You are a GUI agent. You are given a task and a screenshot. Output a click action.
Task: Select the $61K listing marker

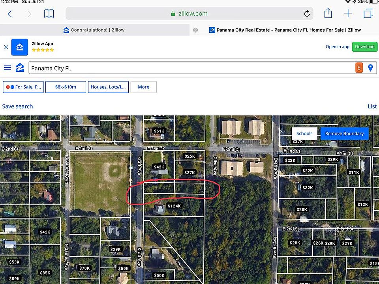[159, 131]
